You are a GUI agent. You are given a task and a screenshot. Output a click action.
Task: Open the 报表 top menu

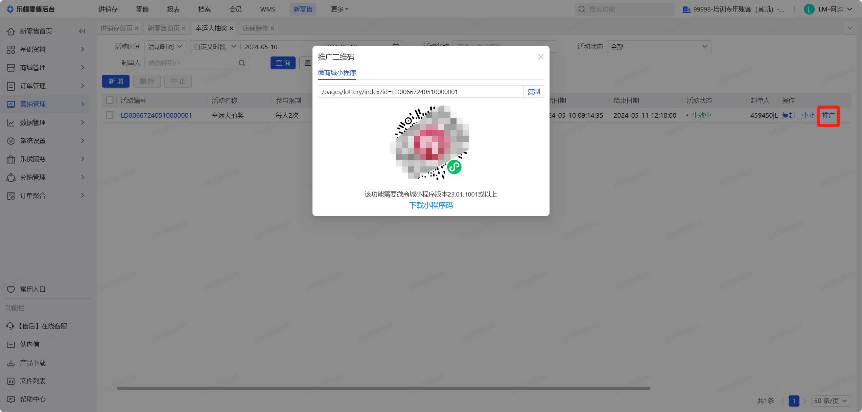(x=173, y=9)
